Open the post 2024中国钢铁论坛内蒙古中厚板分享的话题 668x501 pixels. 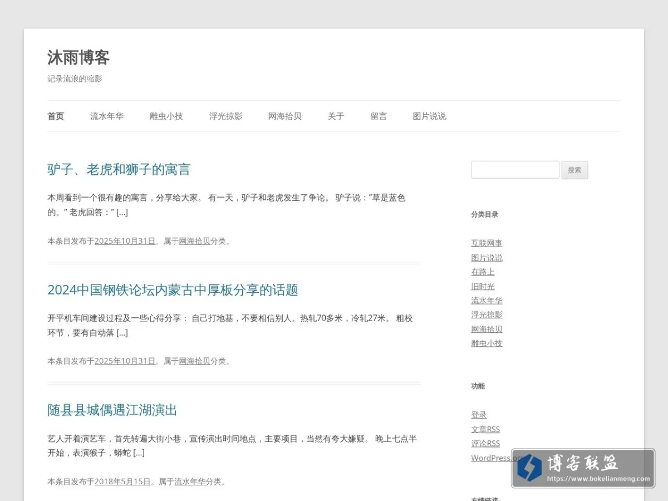click(x=173, y=290)
